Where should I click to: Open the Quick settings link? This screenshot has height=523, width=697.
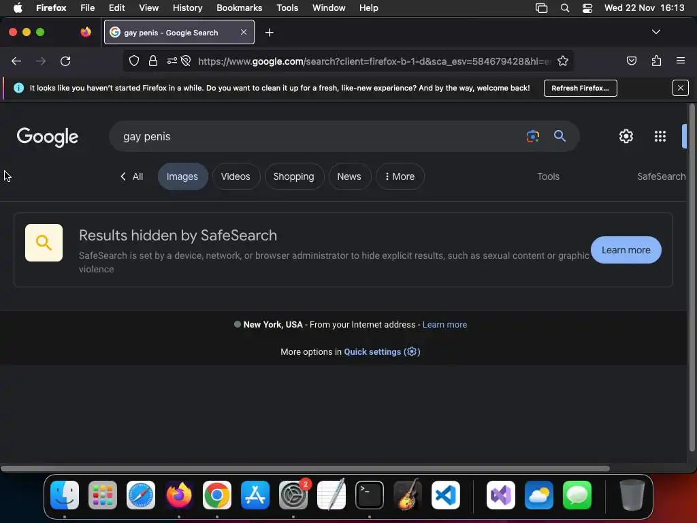382,352
